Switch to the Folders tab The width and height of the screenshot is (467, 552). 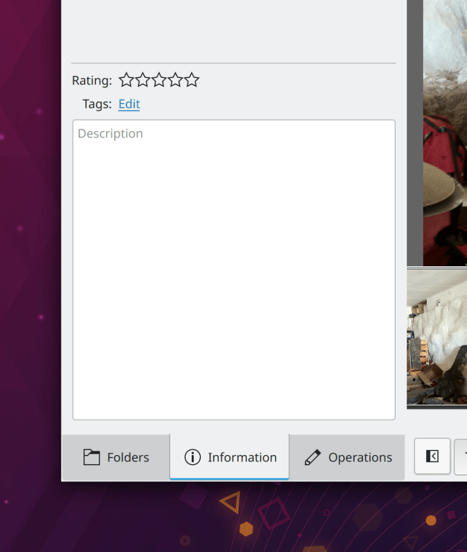coord(116,457)
